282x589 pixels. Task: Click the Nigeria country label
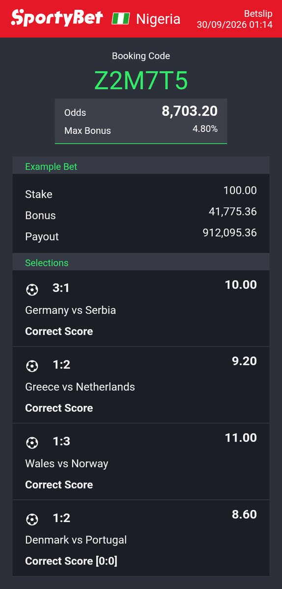(x=158, y=19)
